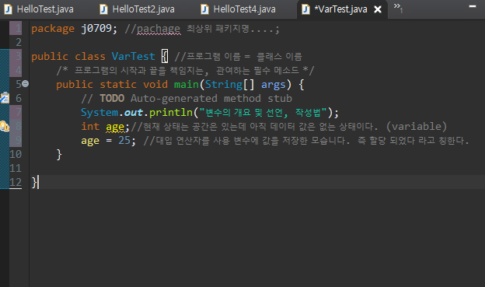The width and height of the screenshot is (485, 287).
Task: Click 'Auto-generated method stub' comment text
Action: [211, 98]
